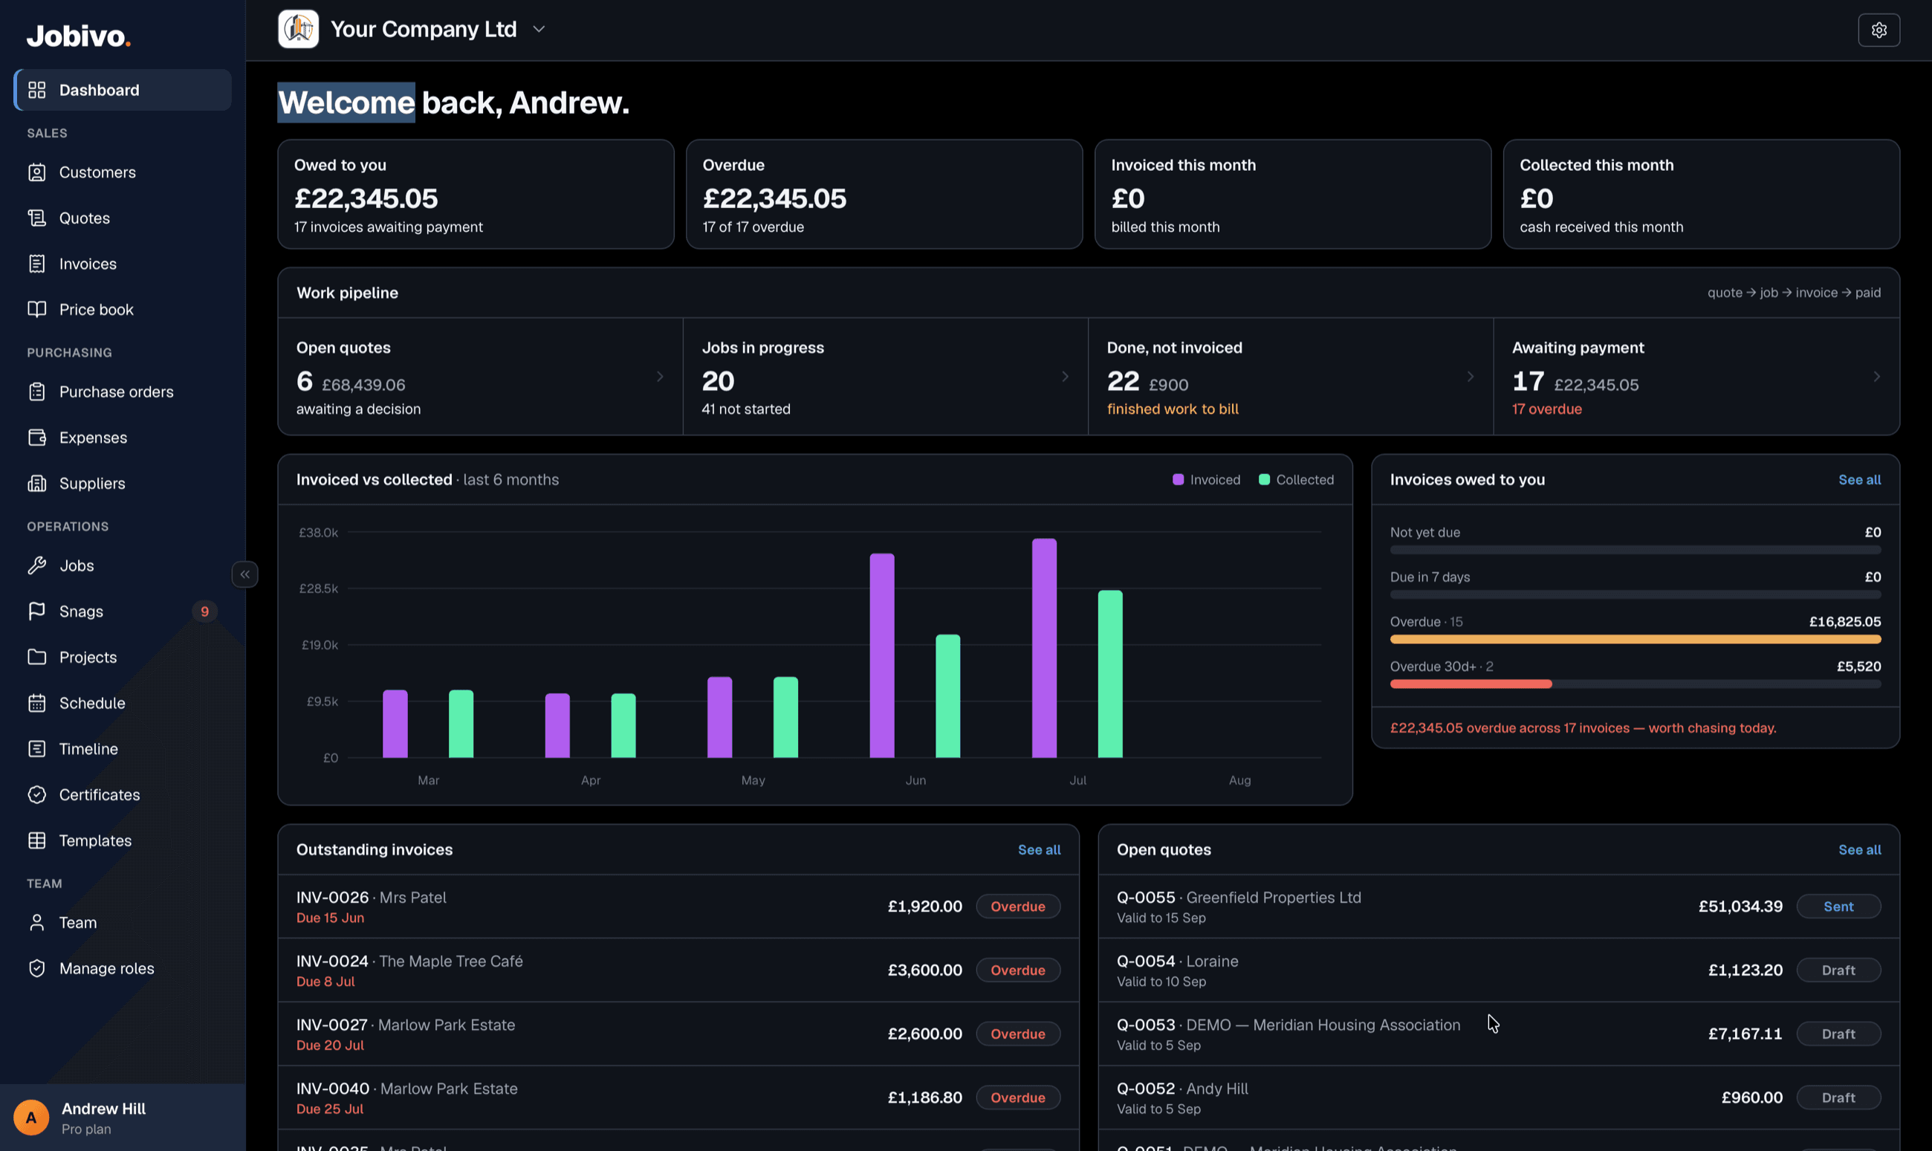
Task: Click the Snags flag icon
Action: pos(36,612)
